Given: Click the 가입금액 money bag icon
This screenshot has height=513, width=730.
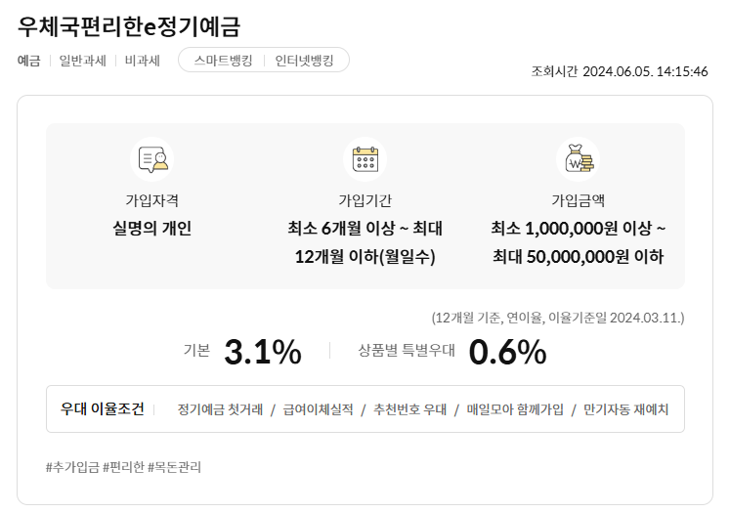Looking at the screenshot, I should pos(578,159).
